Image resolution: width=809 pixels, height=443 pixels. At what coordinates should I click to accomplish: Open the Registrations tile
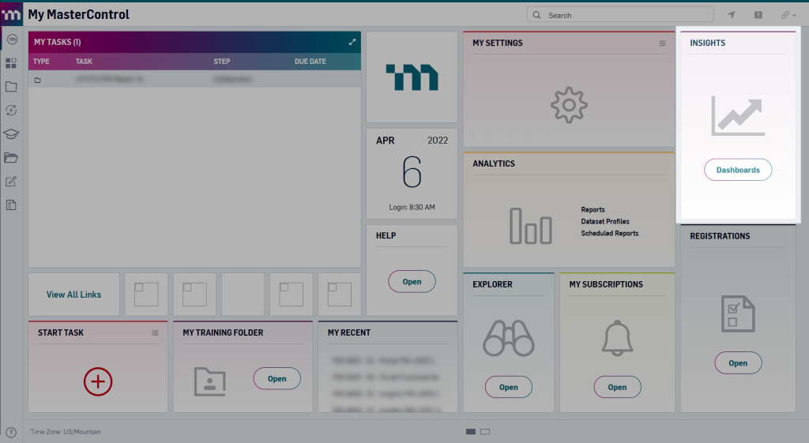pos(738,363)
